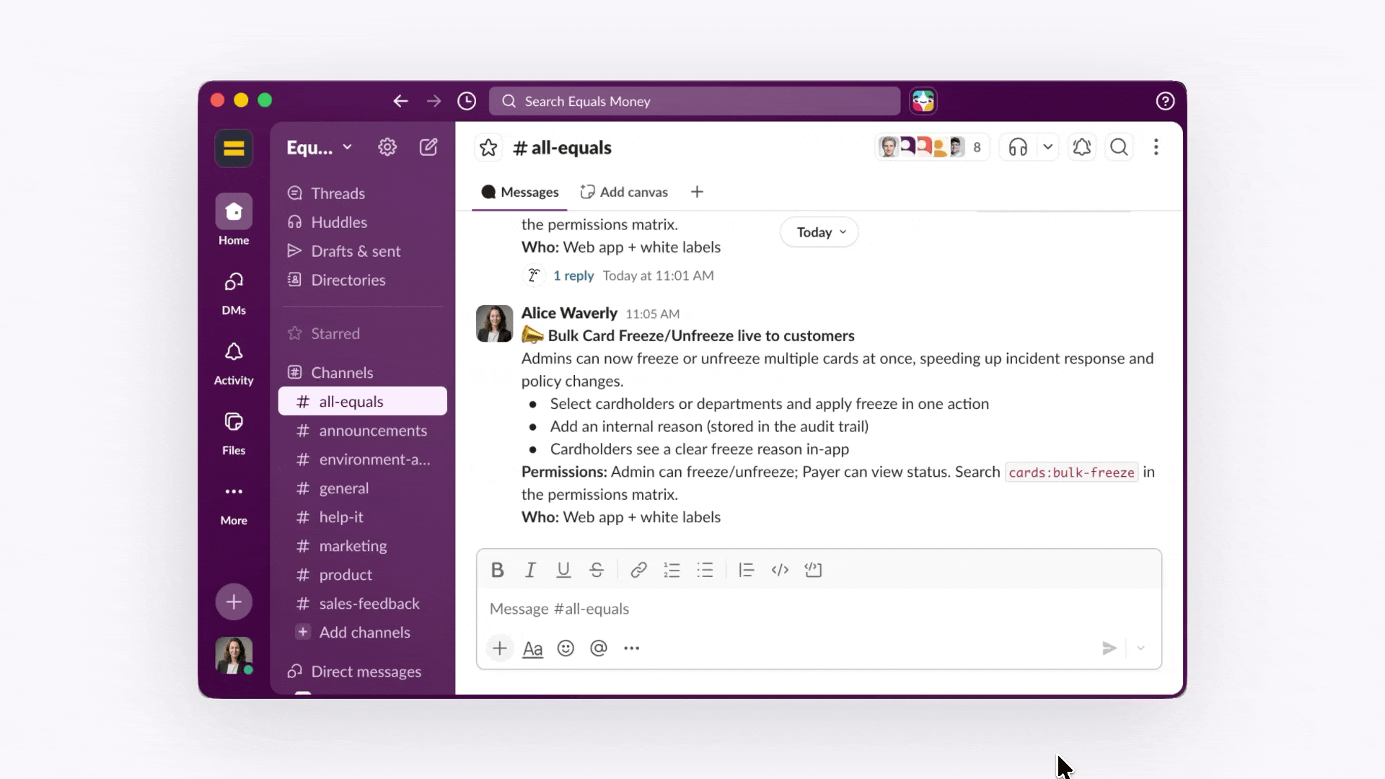Open channel notification bell settings
This screenshot has height=779, width=1385.
click(1081, 147)
